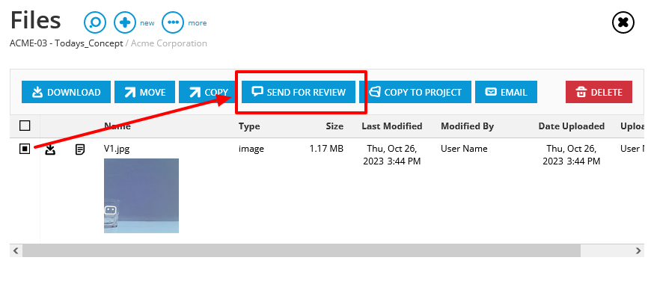Click the 'new' link label
Image resolution: width=648 pixels, height=287 pixels.
[x=147, y=23]
